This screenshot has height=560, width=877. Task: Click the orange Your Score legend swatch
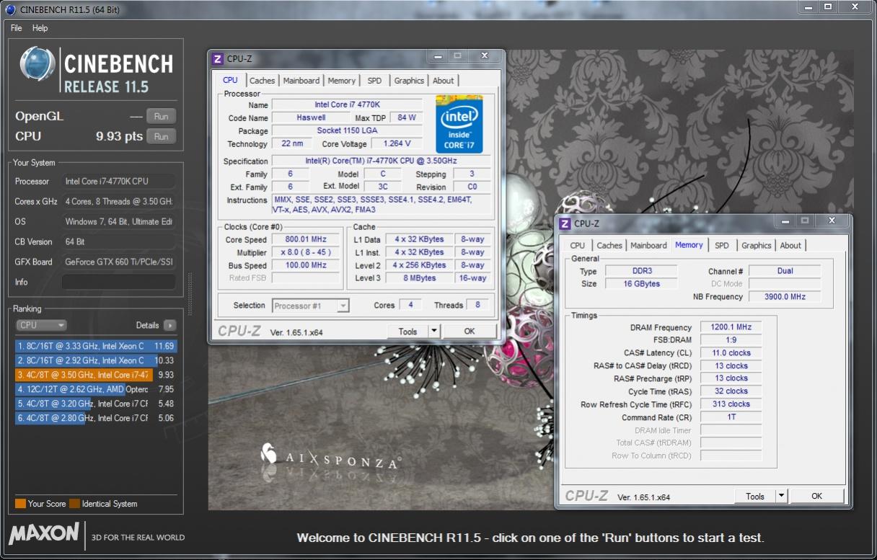tap(20, 504)
